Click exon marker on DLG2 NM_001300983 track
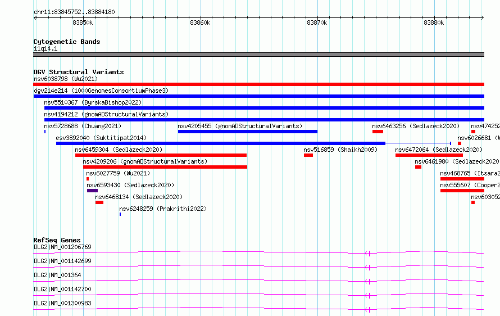The image size is (500, 316). click(369, 310)
